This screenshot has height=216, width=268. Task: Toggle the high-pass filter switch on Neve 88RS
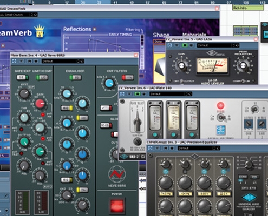coord(106,108)
